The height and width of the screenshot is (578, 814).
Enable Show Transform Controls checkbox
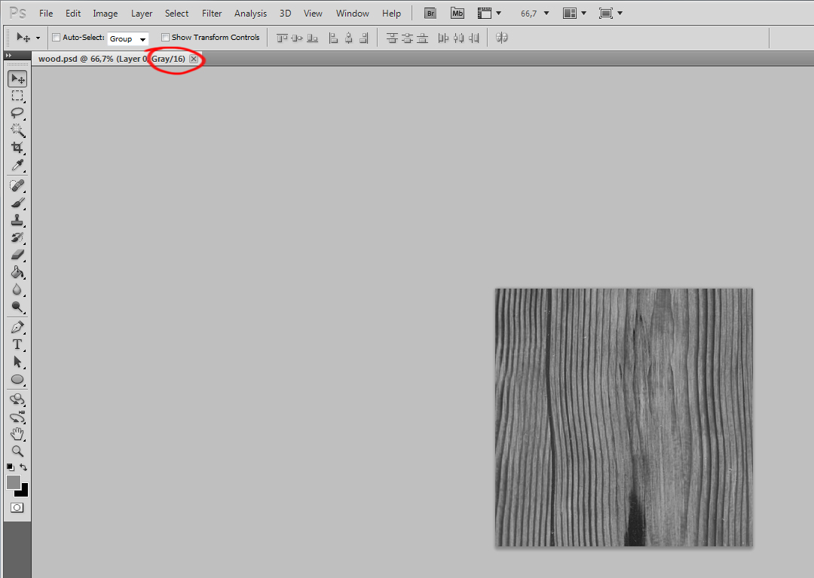(x=165, y=38)
